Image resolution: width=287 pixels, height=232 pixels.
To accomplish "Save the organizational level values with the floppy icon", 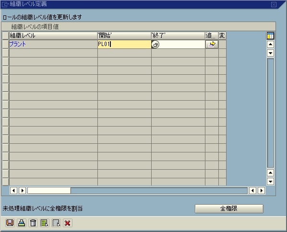I will pos(10,223).
